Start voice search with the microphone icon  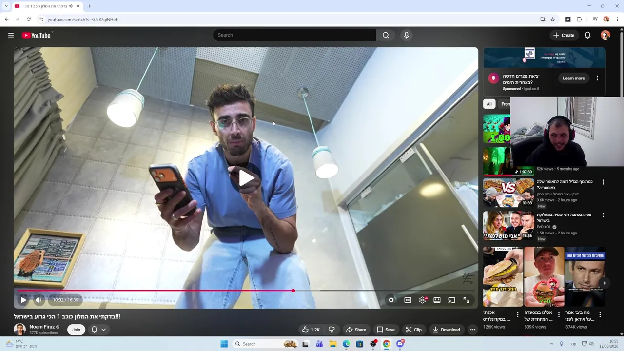coord(406,35)
